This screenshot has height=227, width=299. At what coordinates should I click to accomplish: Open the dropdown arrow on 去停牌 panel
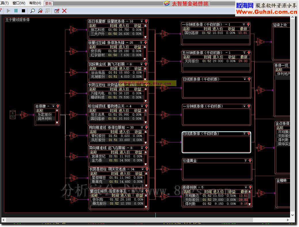coord(54,106)
